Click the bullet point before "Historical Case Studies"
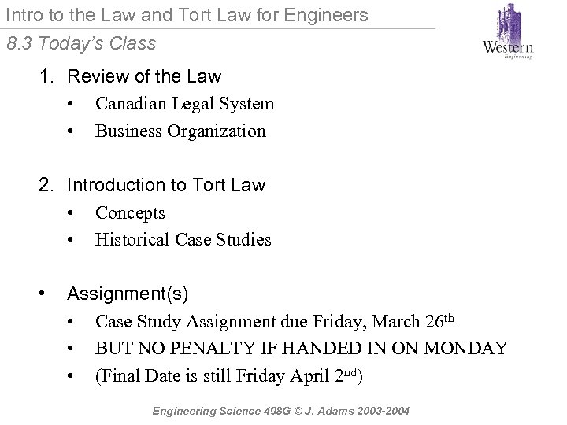 (71, 240)
